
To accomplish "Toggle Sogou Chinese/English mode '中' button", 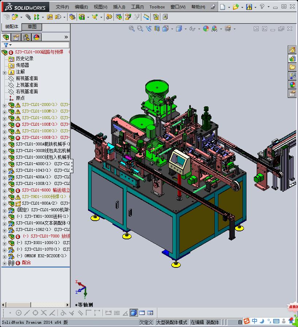I will 255,321.
